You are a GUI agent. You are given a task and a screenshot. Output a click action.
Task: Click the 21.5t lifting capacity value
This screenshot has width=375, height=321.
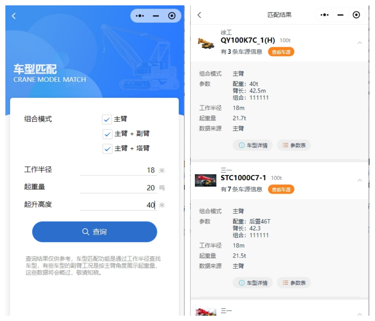tap(239, 256)
